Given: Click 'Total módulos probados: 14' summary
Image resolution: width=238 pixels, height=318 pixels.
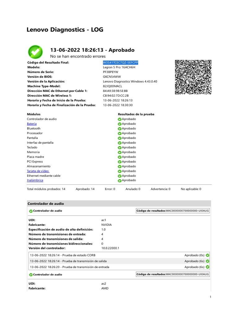Looking at the screenshot, I should coord(46,189).
